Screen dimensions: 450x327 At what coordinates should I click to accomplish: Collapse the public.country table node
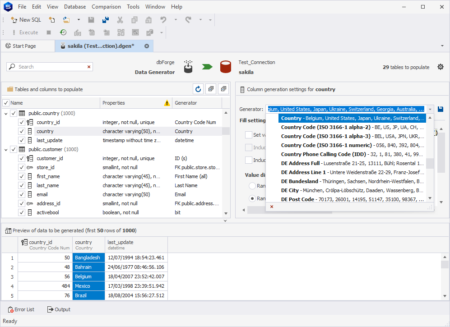click(6, 114)
